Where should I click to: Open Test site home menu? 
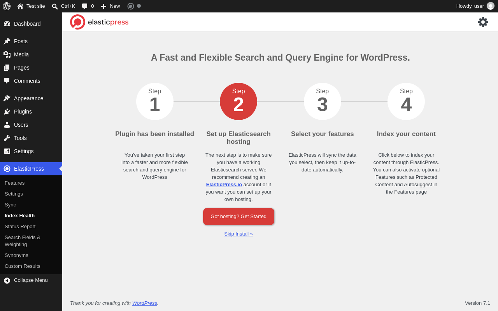[x=31, y=6]
